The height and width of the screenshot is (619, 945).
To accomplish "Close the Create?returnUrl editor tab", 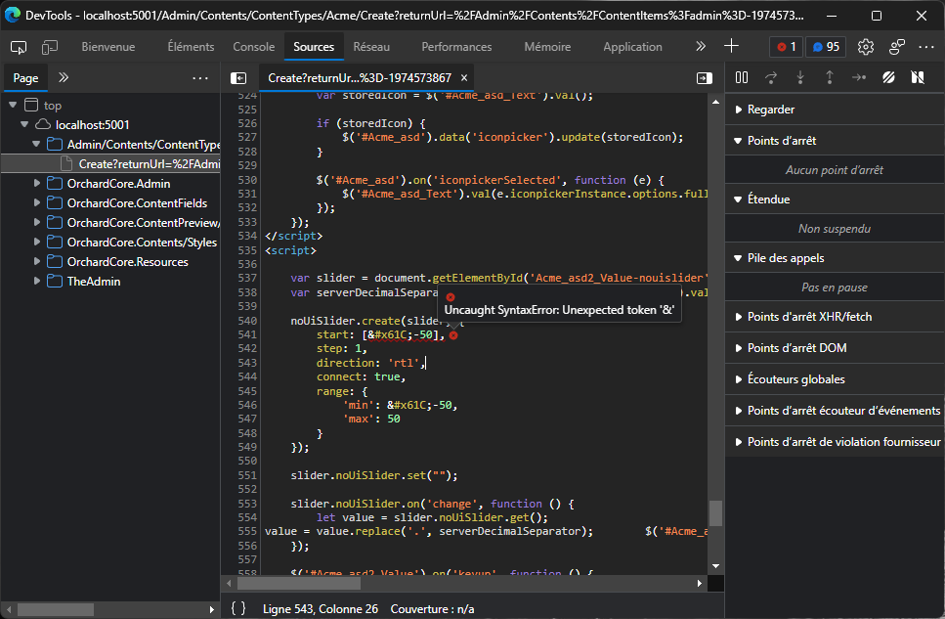I will click(x=465, y=78).
